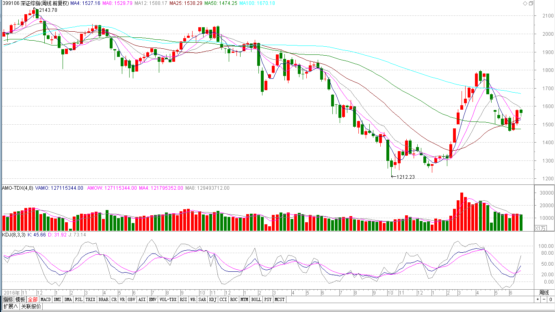Click the D: 31.92 value
This screenshot has width=555, height=312.
pyautogui.click(x=57, y=235)
